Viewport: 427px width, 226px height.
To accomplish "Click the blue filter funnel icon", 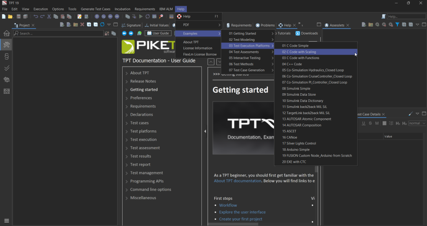I will click(x=397, y=25).
